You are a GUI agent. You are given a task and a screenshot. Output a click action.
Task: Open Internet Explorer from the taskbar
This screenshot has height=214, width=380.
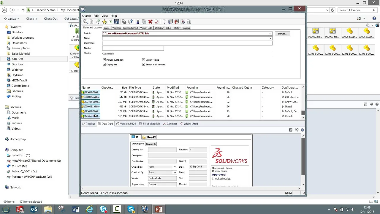89,209
